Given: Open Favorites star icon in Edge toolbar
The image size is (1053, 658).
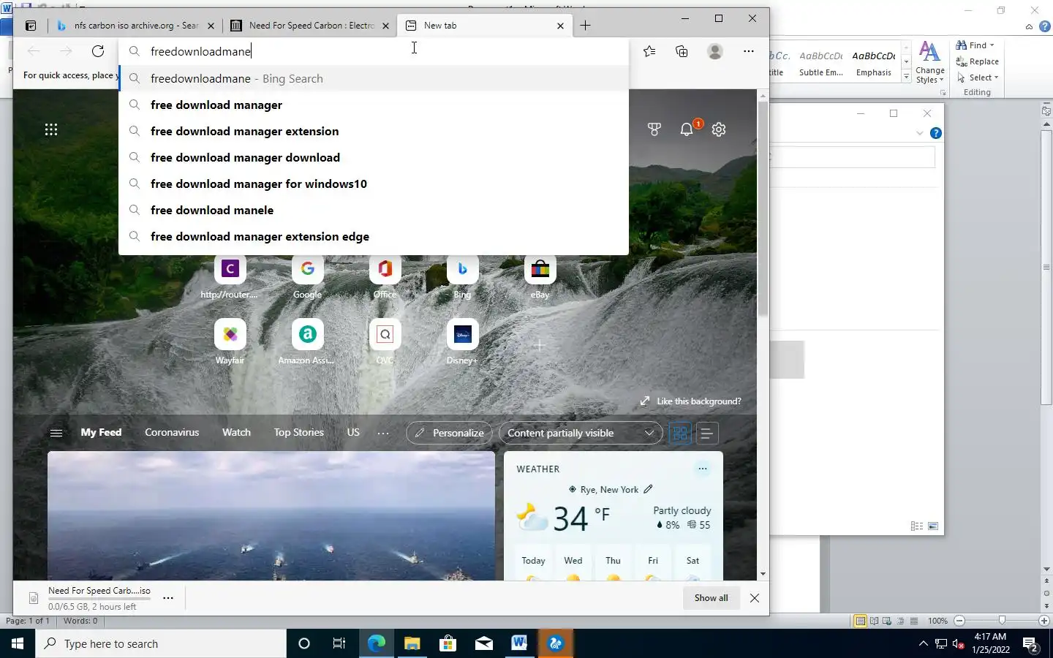Looking at the screenshot, I should 649,51.
